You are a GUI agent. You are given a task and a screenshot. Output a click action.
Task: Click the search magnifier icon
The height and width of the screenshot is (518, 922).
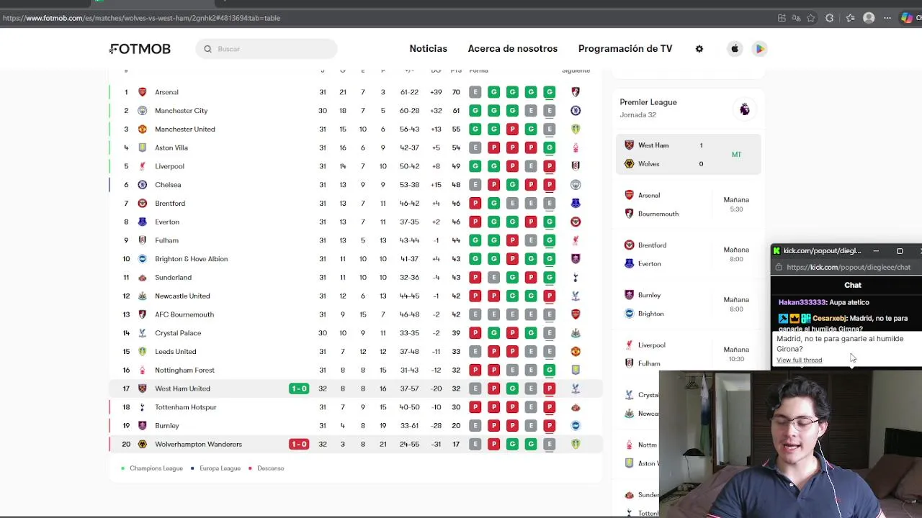[207, 49]
